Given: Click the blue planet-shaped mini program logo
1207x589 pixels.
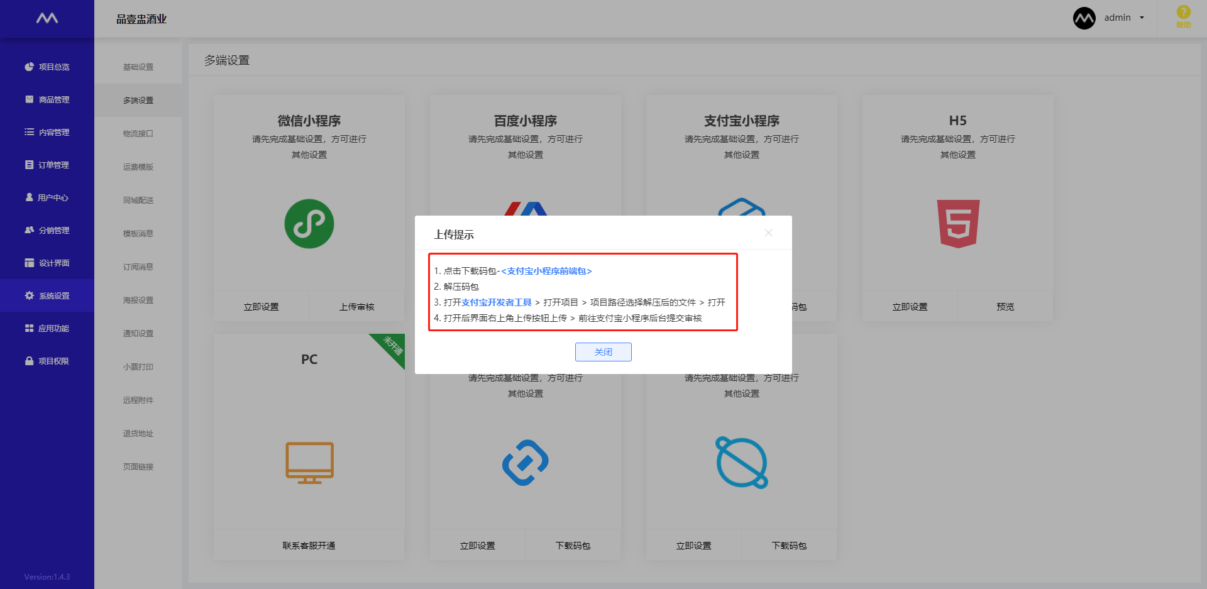Looking at the screenshot, I should pos(742,463).
